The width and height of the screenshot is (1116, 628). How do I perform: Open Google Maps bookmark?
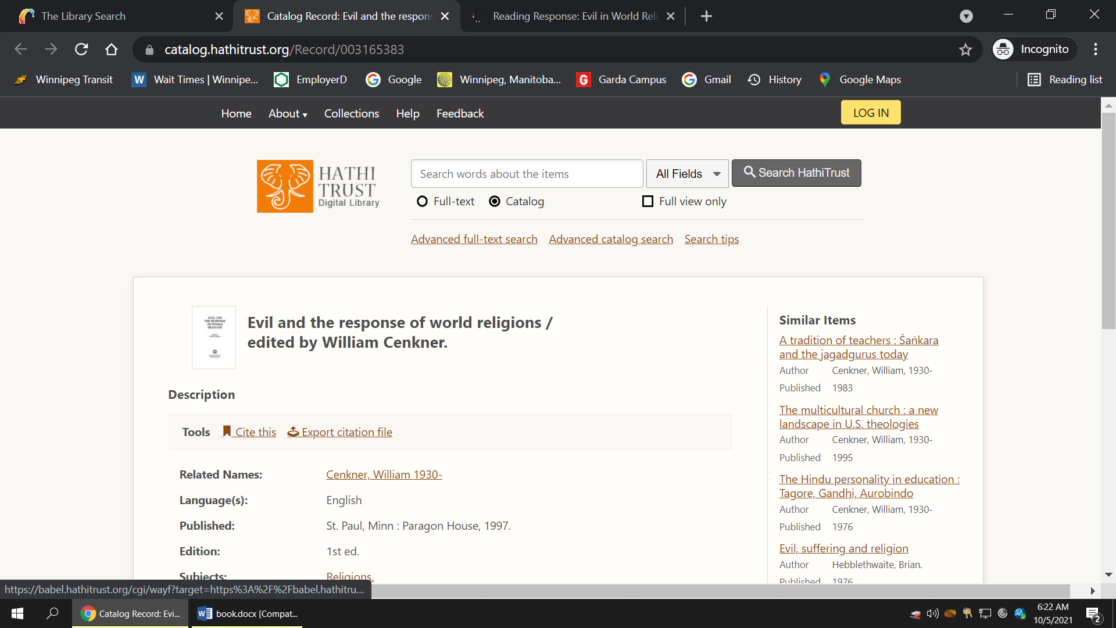[860, 80]
